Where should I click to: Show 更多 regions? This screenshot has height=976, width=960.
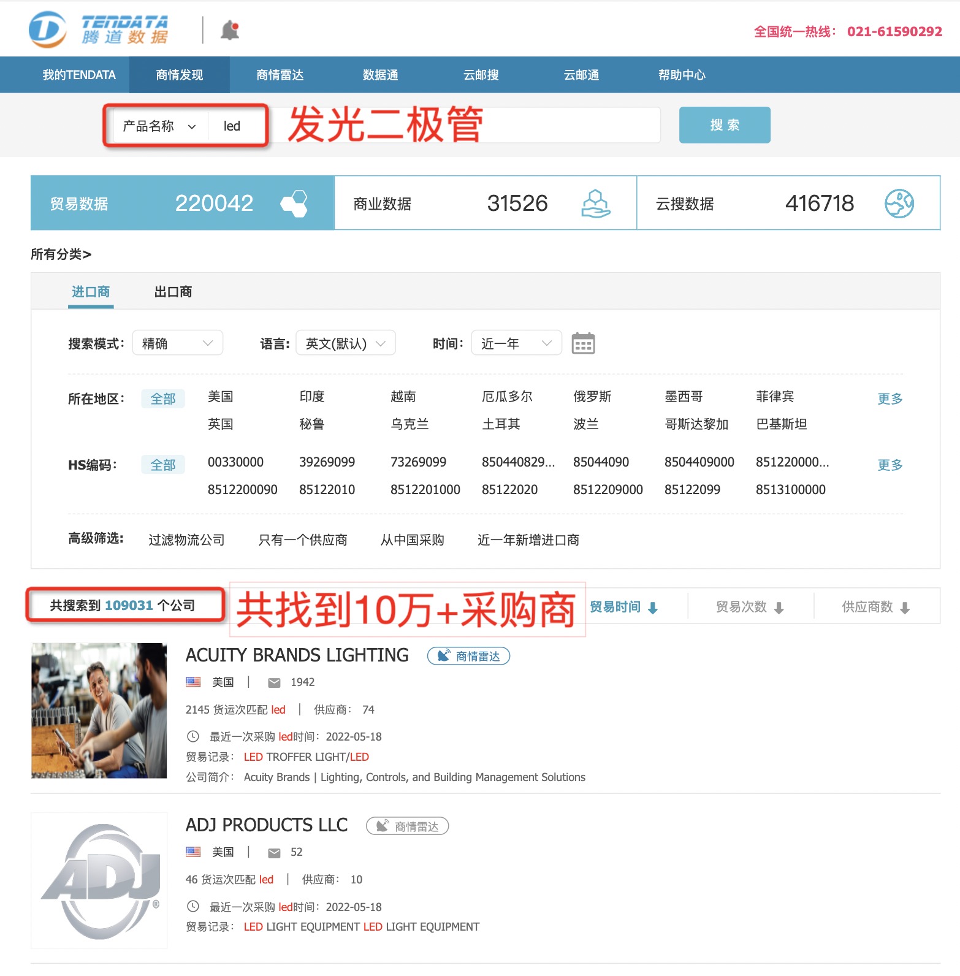tap(890, 398)
